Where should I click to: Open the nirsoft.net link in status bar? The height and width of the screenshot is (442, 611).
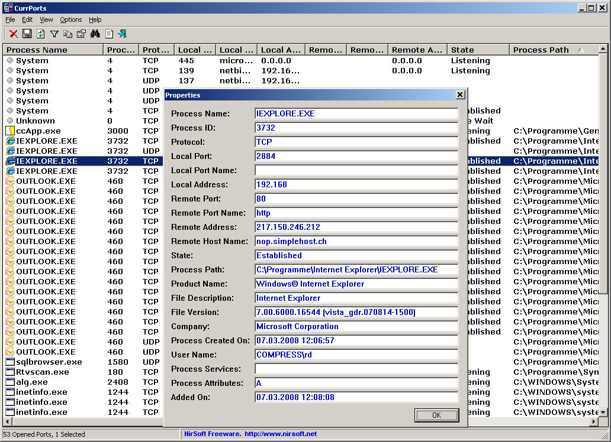pyautogui.click(x=281, y=434)
